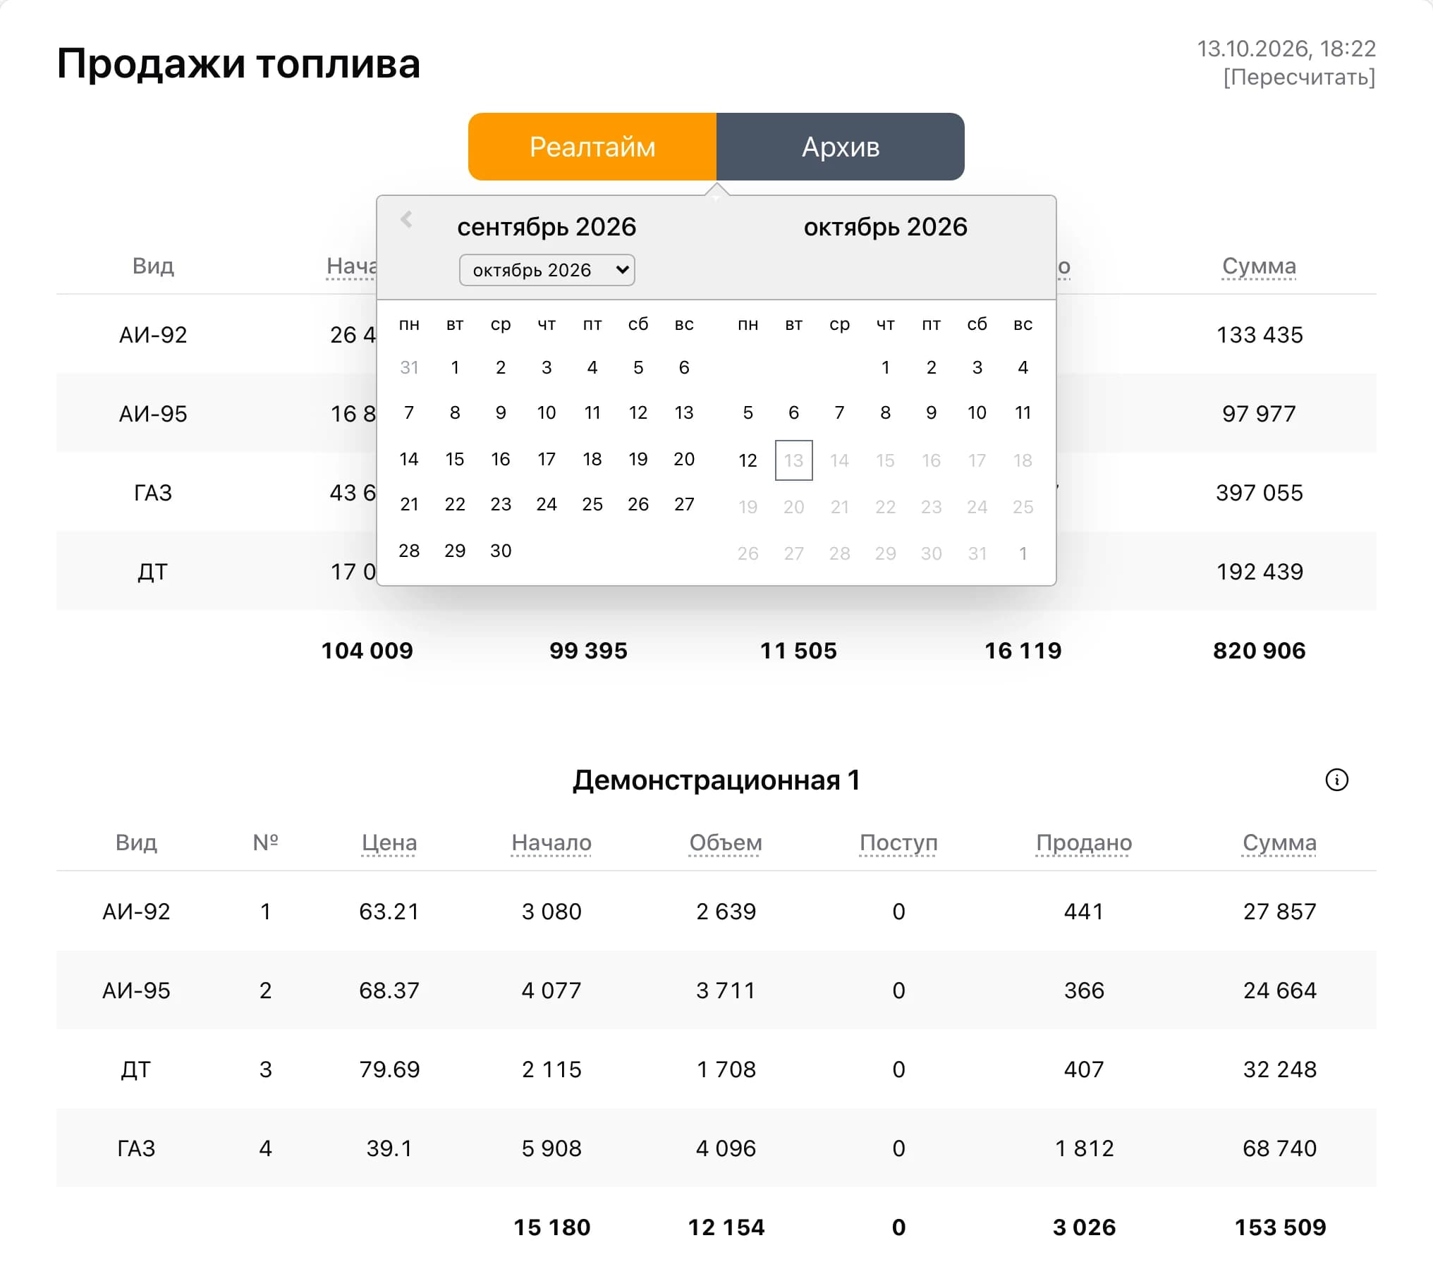Viewport: 1433px width, 1269px height.
Task: Click the 24 664 sum for АИ-95
Action: tap(1280, 991)
